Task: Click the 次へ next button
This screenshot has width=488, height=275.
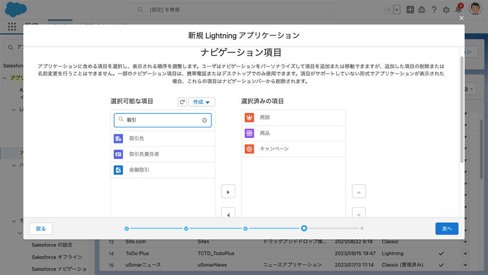Action: 447,229
